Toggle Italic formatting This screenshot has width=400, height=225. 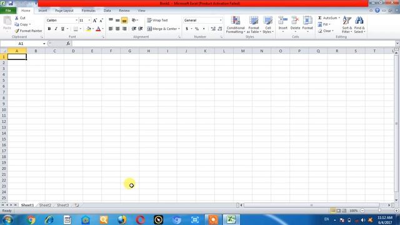point(56,29)
